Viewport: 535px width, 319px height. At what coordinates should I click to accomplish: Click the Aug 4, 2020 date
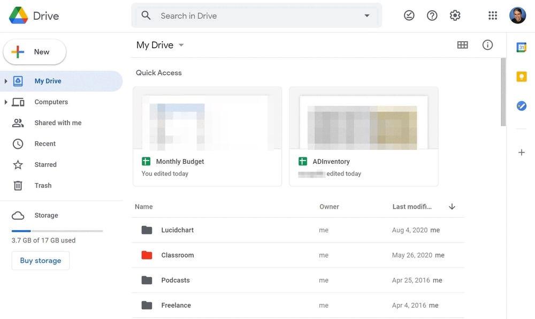click(410, 230)
